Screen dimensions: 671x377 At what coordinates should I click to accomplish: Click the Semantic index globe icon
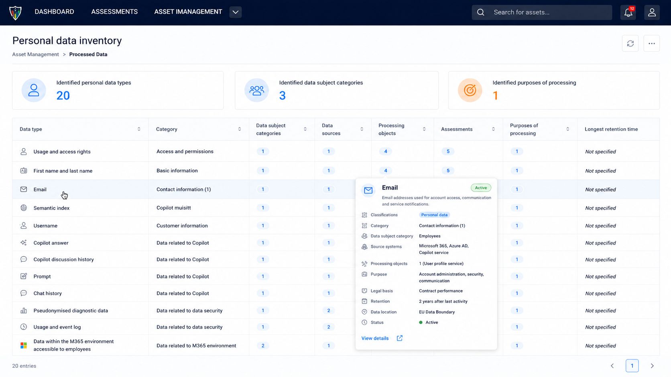(x=24, y=208)
